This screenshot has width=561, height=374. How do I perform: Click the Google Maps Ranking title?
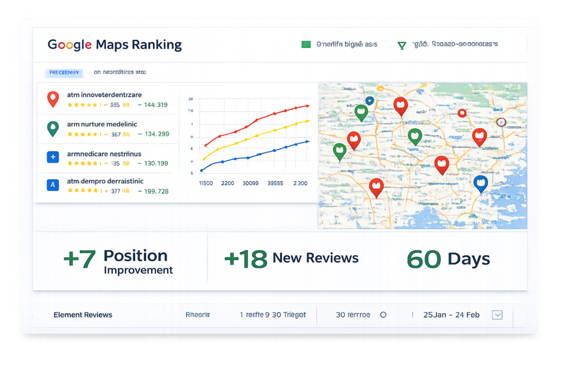click(115, 44)
